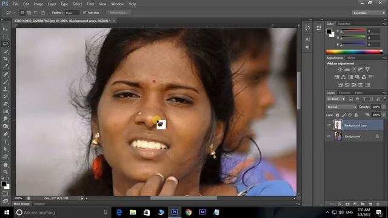Open the File menu
The width and height of the screenshot is (388, 218).
(16, 4)
